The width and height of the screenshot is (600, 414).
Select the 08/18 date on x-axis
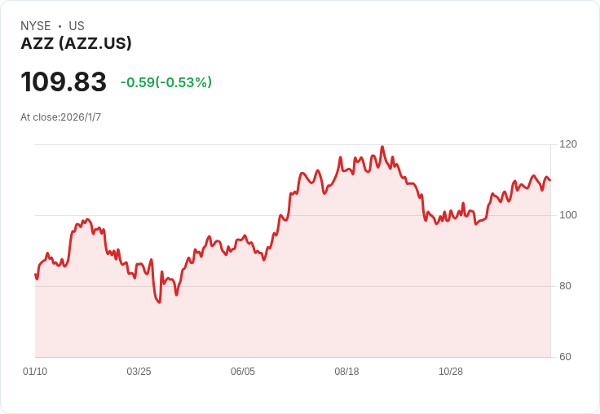click(x=346, y=372)
